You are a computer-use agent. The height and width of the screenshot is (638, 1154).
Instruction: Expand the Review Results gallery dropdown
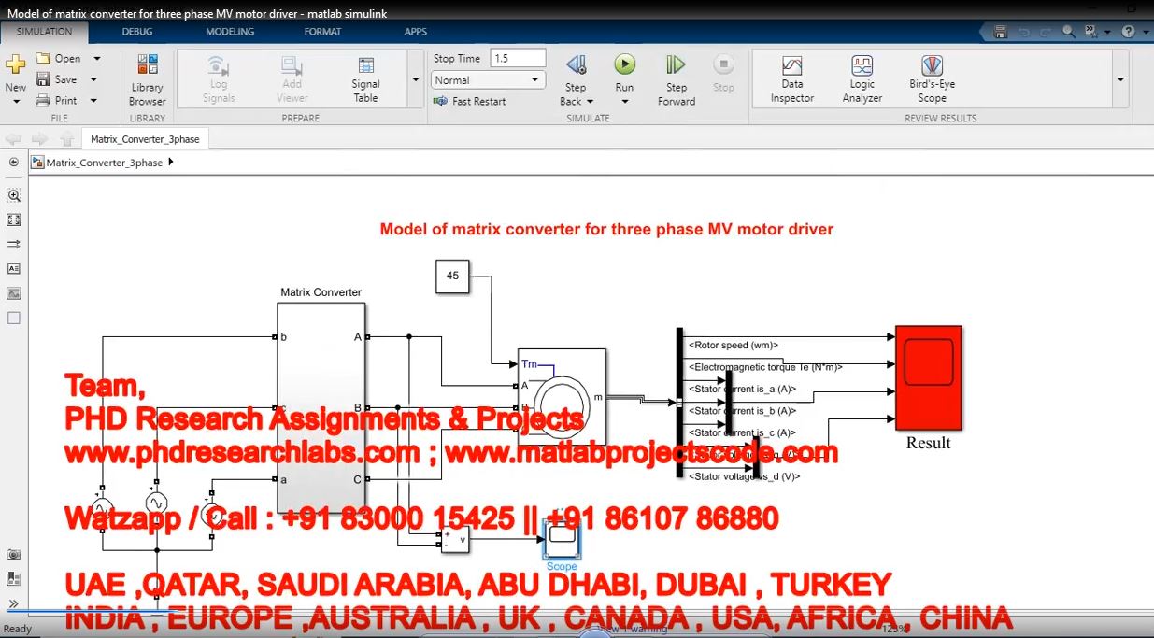click(x=1120, y=80)
